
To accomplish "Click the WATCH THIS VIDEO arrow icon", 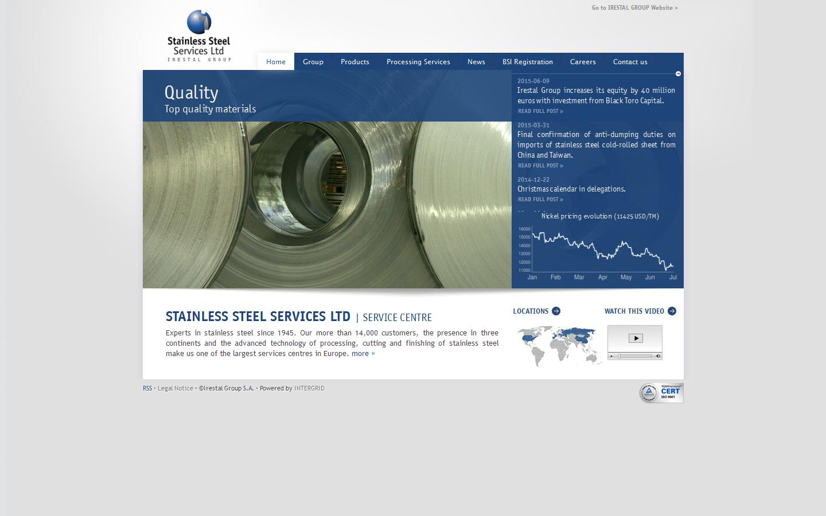I will click(x=672, y=311).
